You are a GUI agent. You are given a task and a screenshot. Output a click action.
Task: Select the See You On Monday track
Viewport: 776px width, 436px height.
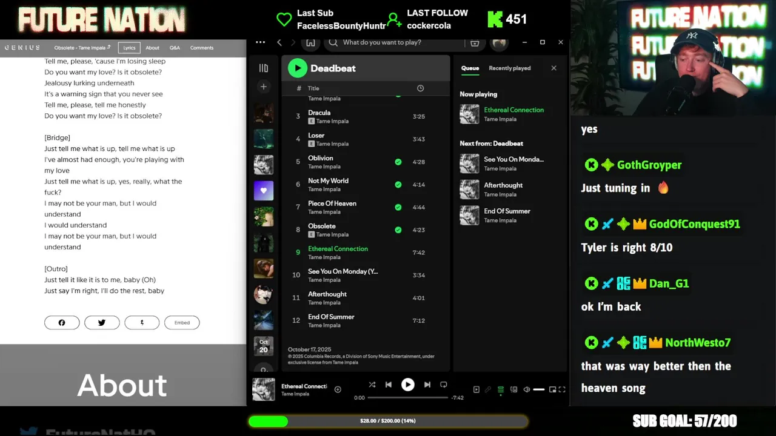click(x=366, y=276)
